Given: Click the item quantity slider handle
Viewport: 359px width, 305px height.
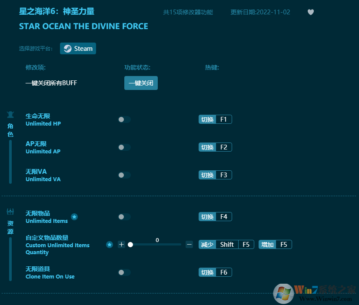Looking at the screenshot, I should pos(130,245).
